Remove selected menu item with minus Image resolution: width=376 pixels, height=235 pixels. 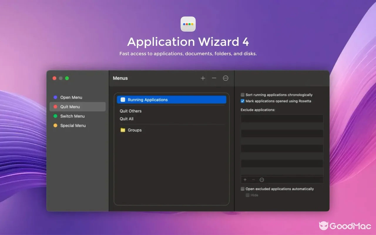coord(214,78)
